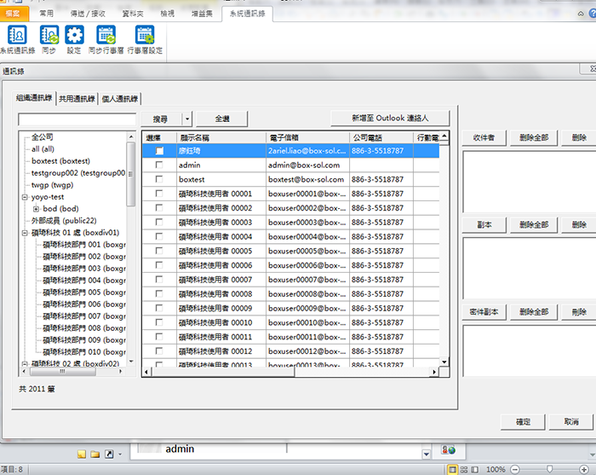Screen dimensions: 596x475
Task: Select checkbox for 碩琦科技使用者 00001
Action: coord(159,194)
